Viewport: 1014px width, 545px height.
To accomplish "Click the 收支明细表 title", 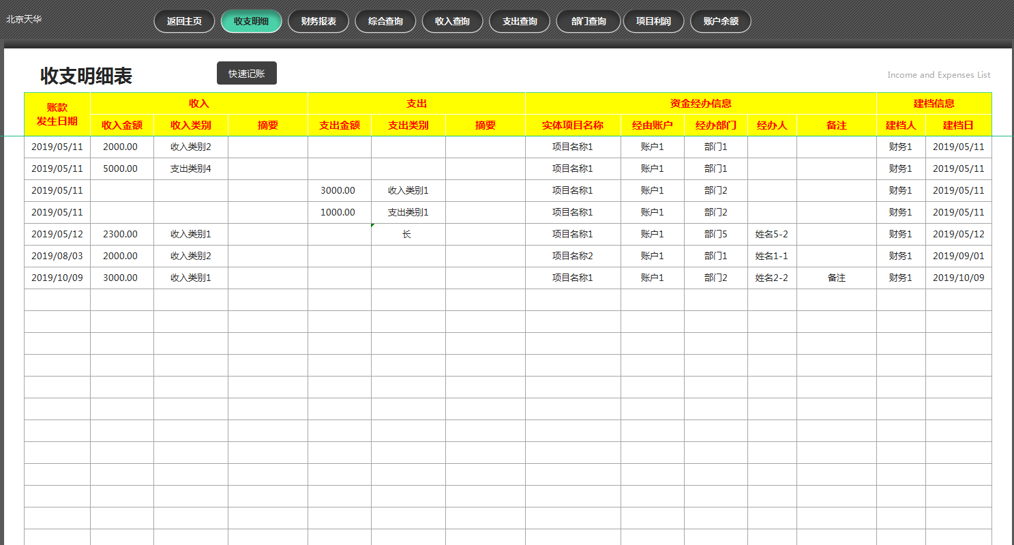I will coord(86,76).
